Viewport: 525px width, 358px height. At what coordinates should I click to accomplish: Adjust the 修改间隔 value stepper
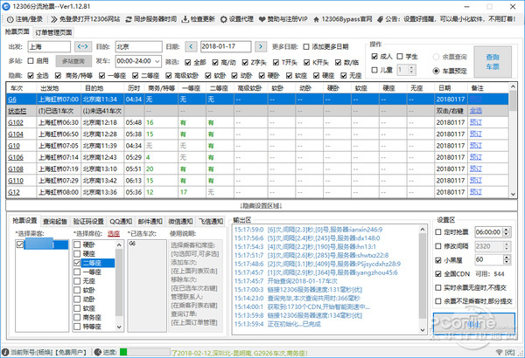point(507,246)
